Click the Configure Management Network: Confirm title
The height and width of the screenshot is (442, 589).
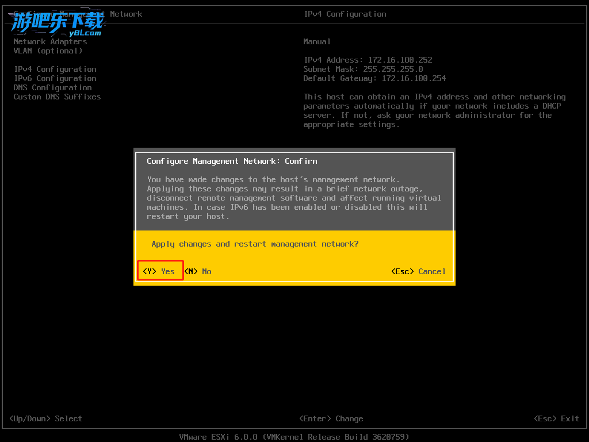click(232, 161)
